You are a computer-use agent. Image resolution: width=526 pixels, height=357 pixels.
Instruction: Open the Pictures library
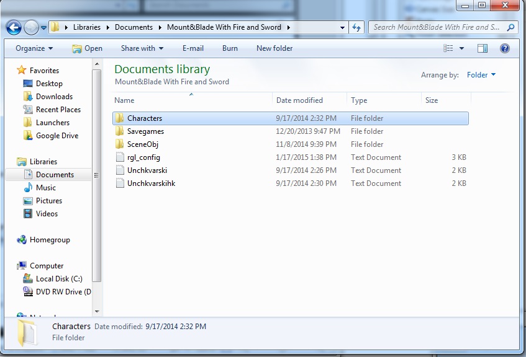[x=48, y=201]
